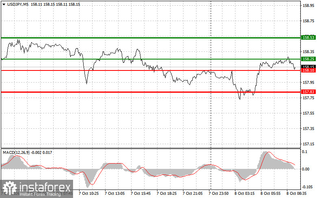Click the red 157.83 price level label

coord(308,92)
